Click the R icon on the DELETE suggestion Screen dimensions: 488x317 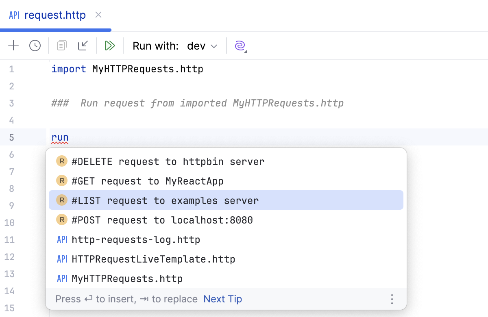[61, 161]
